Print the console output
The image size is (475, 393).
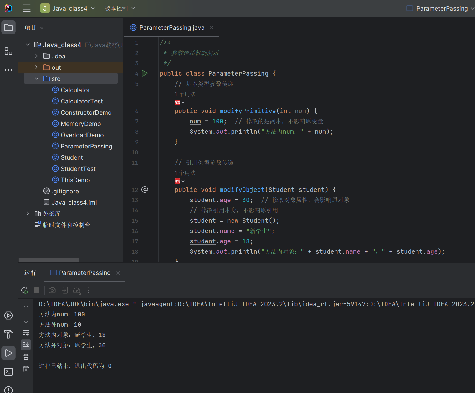pos(26,357)
